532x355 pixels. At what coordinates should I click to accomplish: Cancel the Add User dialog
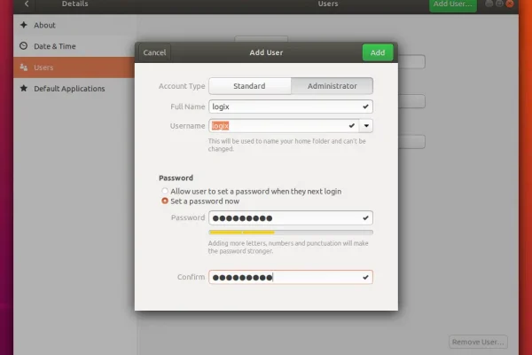[154, 52]
